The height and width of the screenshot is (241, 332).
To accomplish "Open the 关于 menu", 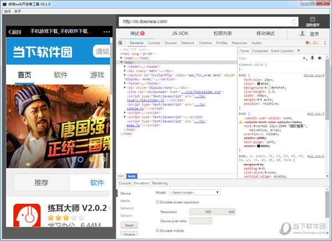I will click(x=17, y=12).
